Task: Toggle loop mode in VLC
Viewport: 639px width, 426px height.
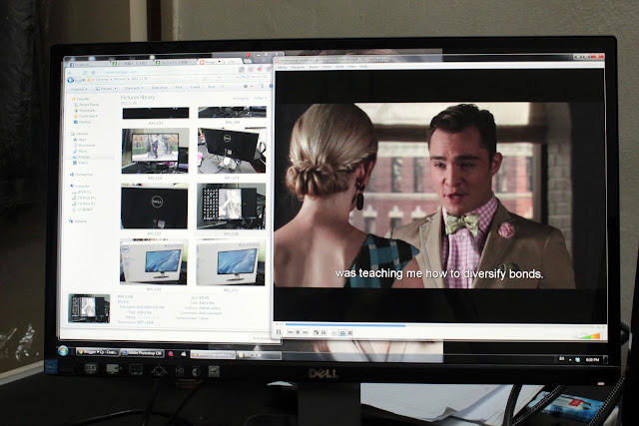Action: (x=342, y=333)
